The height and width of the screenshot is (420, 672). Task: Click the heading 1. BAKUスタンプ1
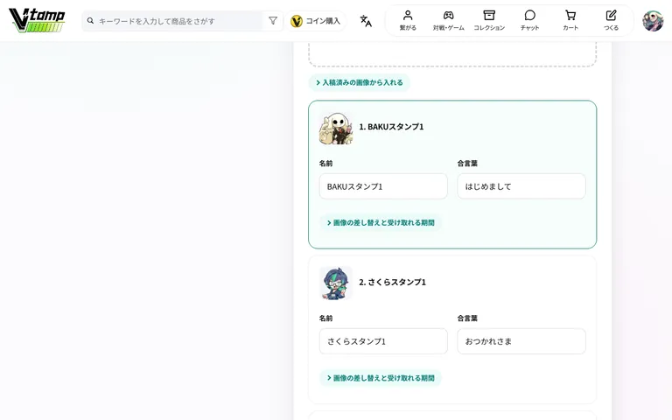tap(391, 127)
